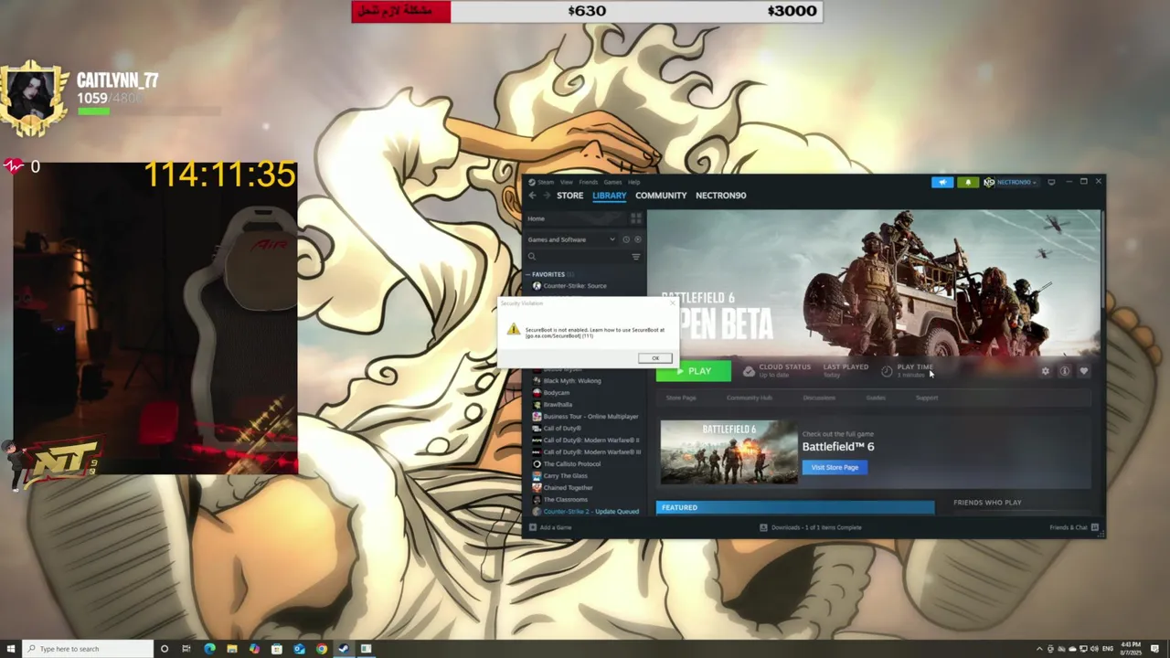Image resolution: width=1170 pixels, height=658 pixels.
Task: Open the NECTRON90 profile tab
Action: coord(720,195)
